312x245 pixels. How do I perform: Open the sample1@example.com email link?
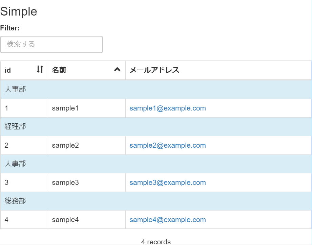click(168, 108)
